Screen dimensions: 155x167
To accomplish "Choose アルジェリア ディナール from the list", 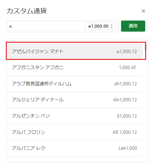I will [x=75, y=100].
